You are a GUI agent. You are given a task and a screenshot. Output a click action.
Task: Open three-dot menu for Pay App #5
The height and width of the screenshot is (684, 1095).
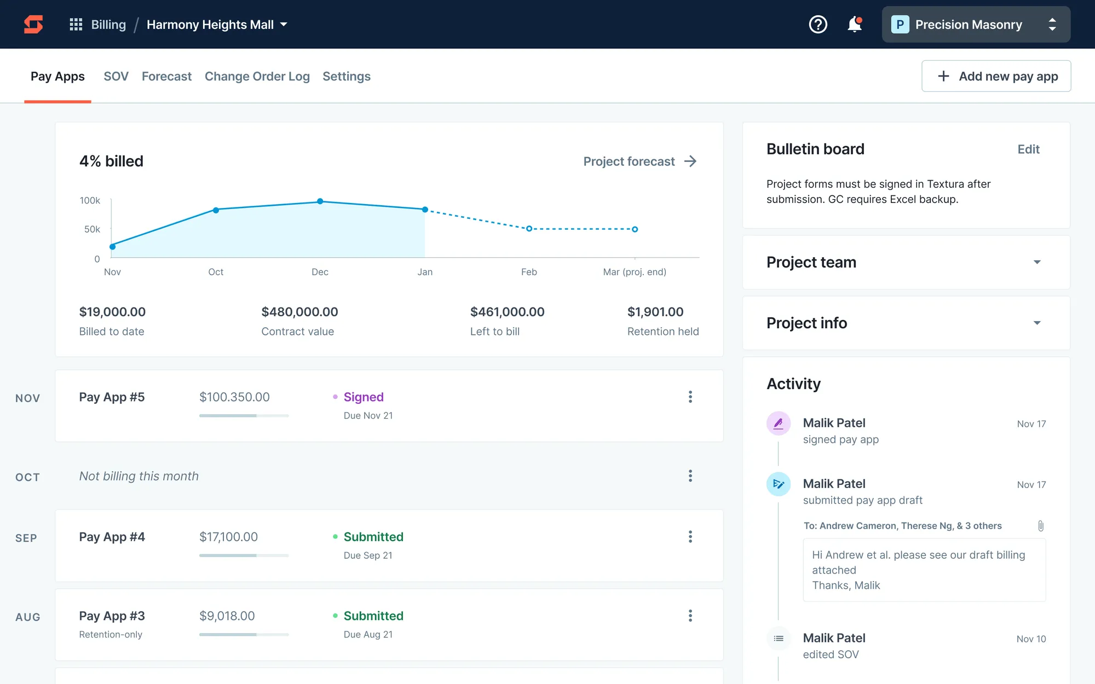(x=690, y=397)
